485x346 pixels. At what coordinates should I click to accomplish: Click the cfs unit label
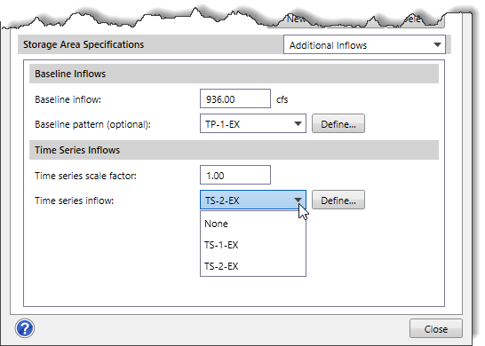(282, 99)
